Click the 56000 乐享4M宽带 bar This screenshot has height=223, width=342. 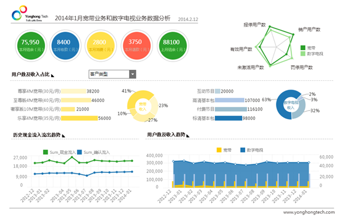(x=80, y=118)
